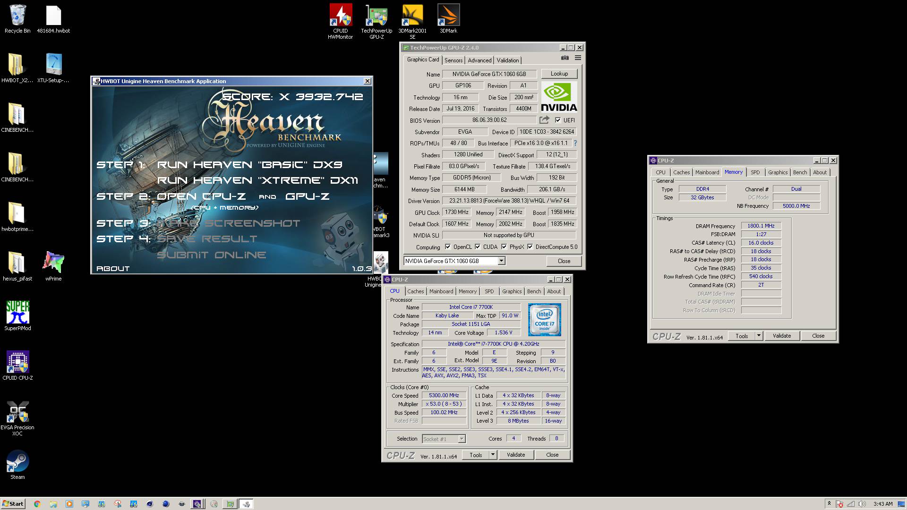Click the Start button
This screenshot has height=510, width=907.
click(13, 504)
